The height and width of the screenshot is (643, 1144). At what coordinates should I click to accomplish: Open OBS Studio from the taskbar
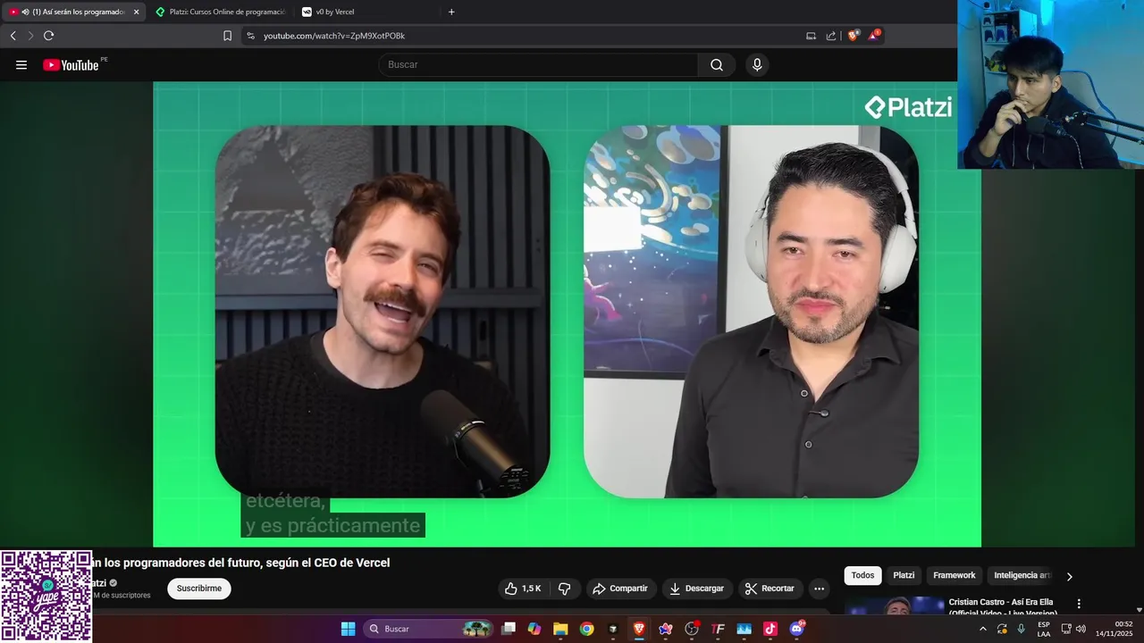[x=692, y=629]
